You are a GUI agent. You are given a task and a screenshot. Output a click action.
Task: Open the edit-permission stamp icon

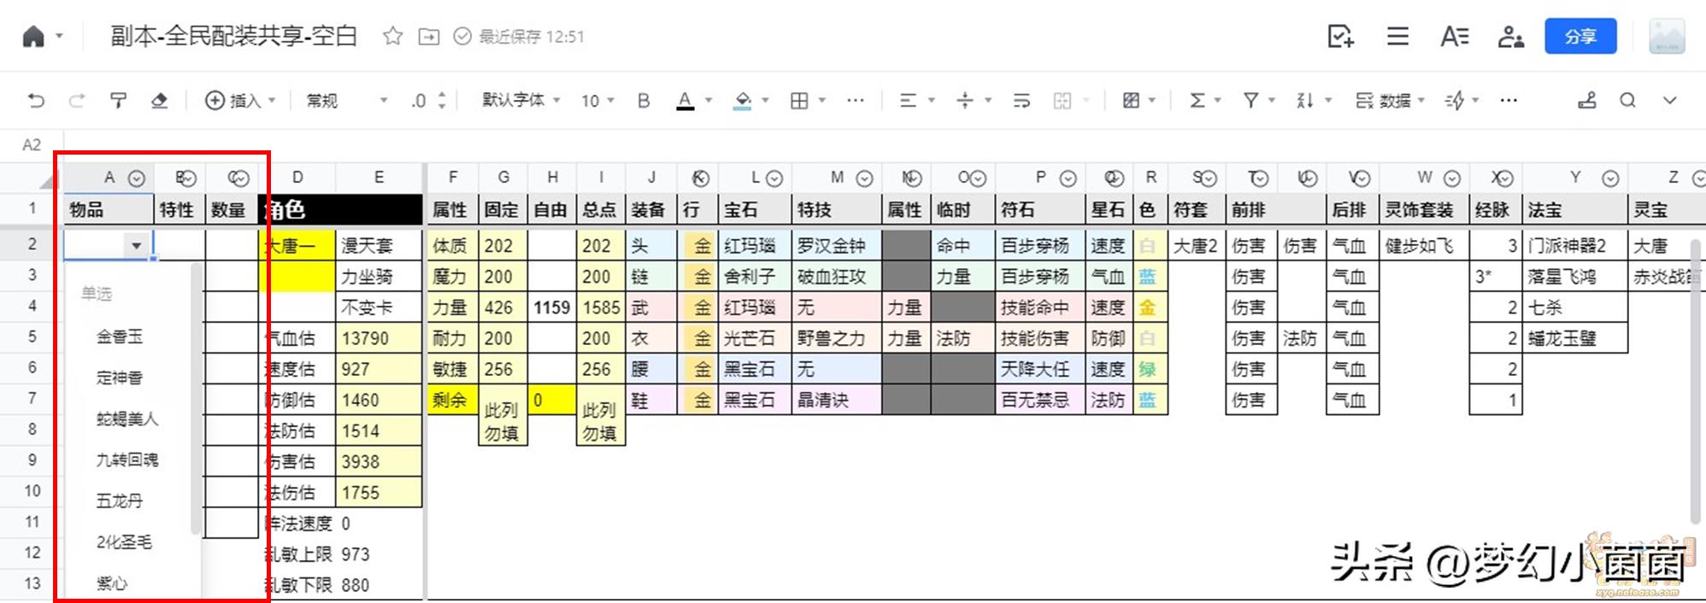(x=1587, y=101)
